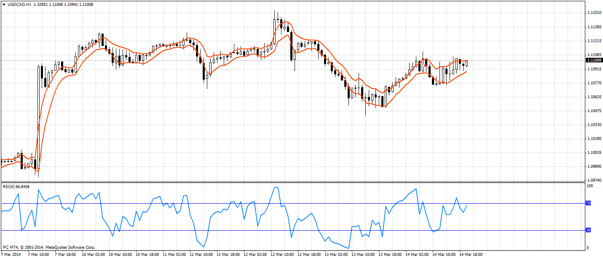
Task: Click the 7 Mar 18:00 time label
Action: coord(65,255)
